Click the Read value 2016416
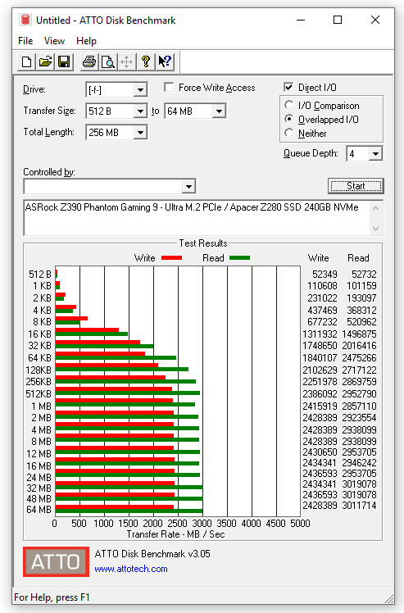The height and width of the screenshot is (613, 404). coord(359,346)
